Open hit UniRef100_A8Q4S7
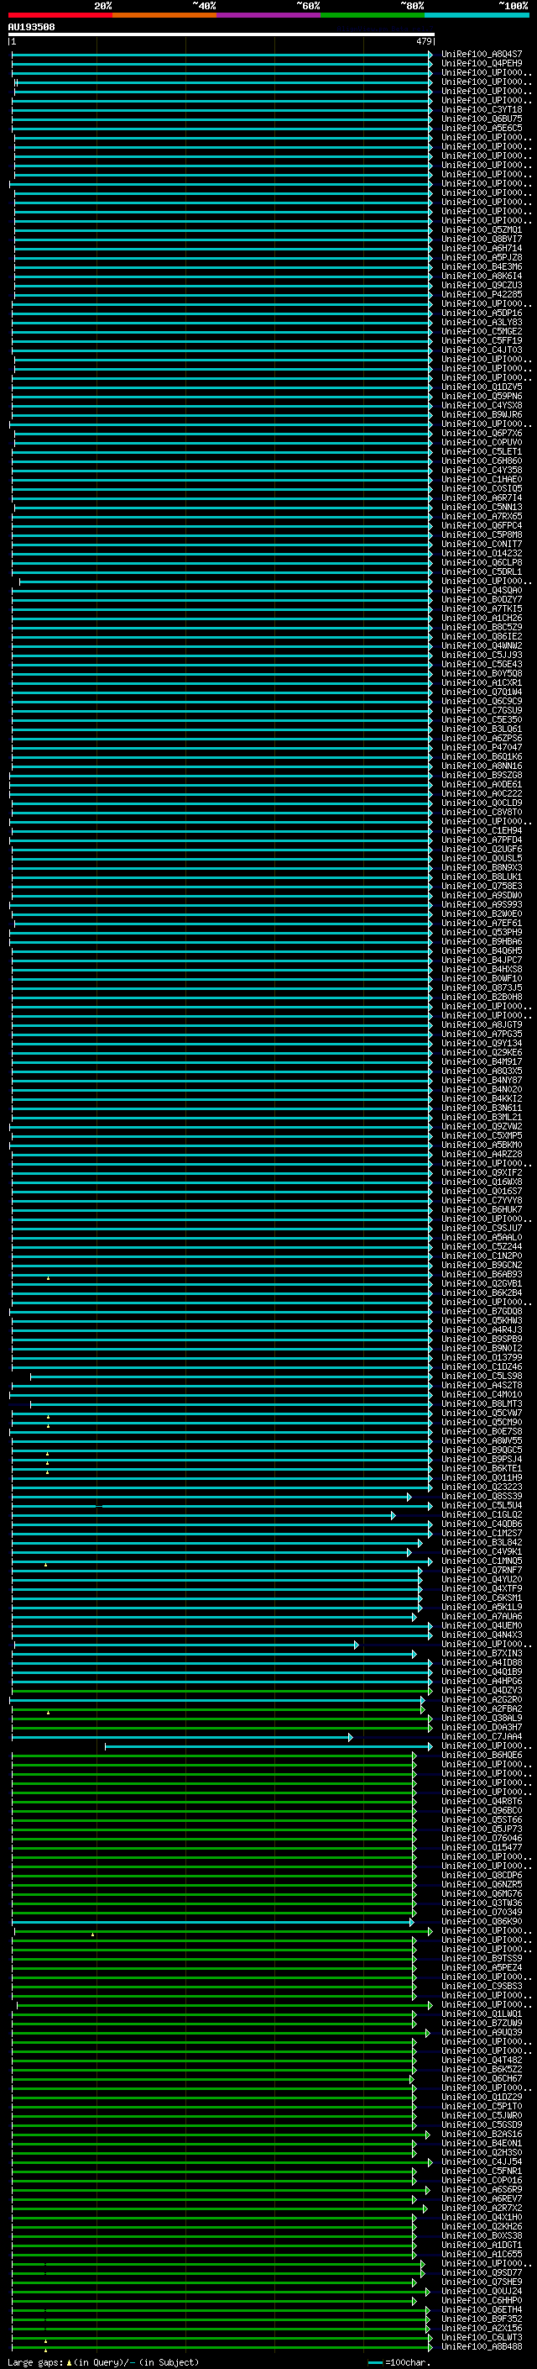 click(482, 55)
